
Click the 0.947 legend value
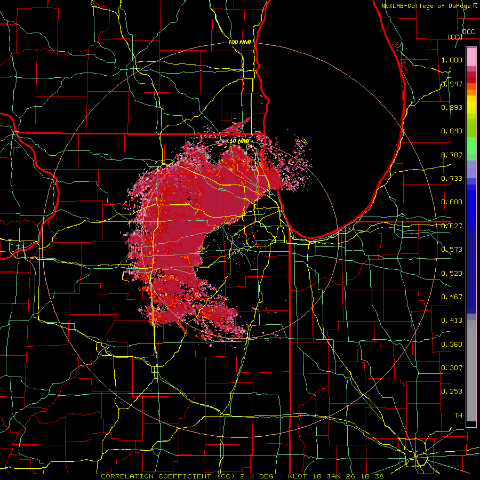[x=452, y=84]
